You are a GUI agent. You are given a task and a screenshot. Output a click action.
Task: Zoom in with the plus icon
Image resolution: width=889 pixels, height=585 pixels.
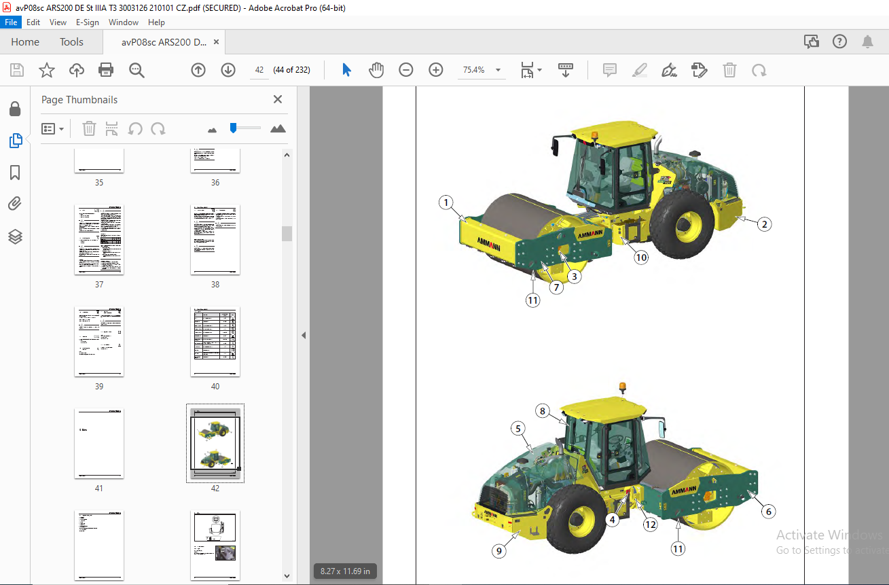[436, 70]
